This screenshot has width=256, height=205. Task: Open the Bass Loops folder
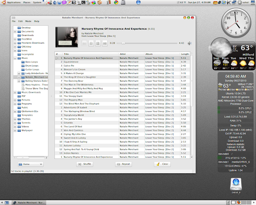pyautogui.click(x=30, y=62)
